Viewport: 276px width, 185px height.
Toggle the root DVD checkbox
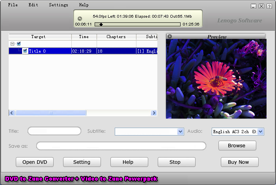point(19,44)
